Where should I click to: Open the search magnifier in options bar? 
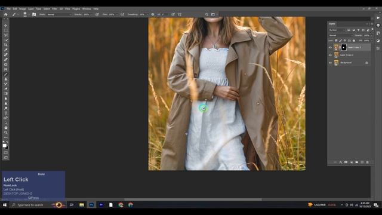coord(207,14)
